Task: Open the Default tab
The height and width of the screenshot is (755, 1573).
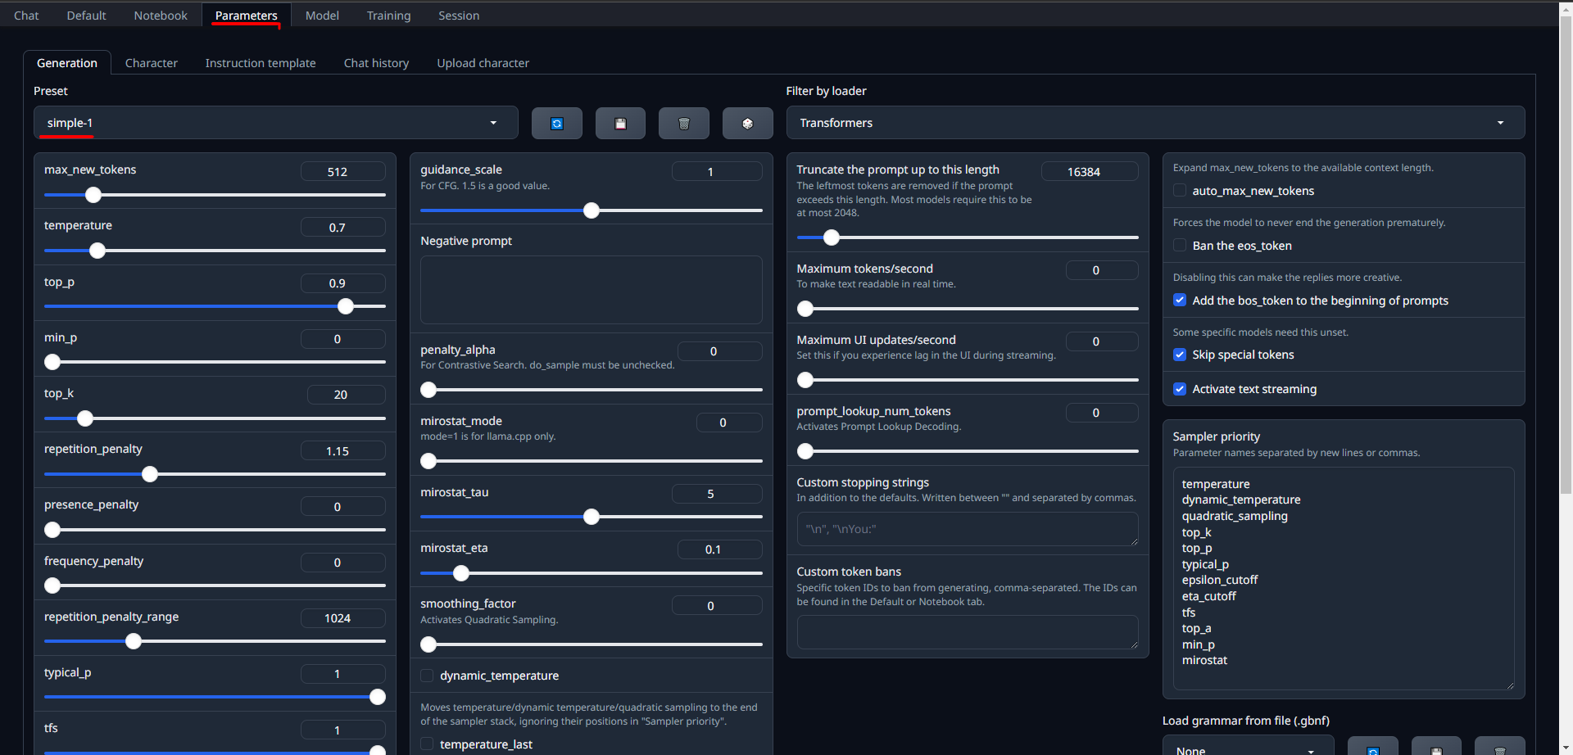Action: [x=86, y=16]
